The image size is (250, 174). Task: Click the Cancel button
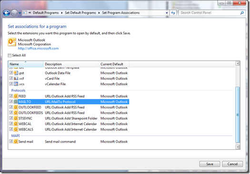[x=232, y=164]
